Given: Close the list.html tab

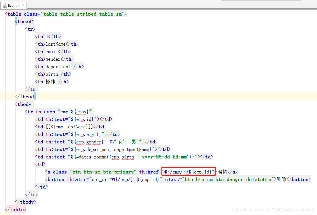Looking at the screenshot, I should pos(23,6).
